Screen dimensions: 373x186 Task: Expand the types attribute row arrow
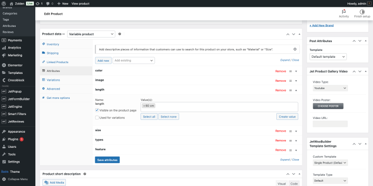(x=296, y=140)
